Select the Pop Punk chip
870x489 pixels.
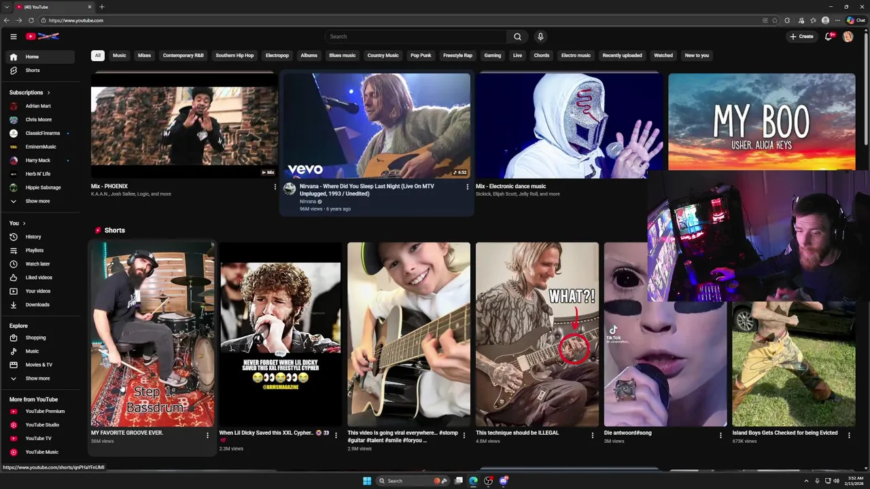pyautogui.click(x=421, y=56)
